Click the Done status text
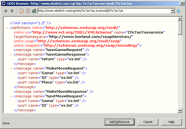 coord(6,123)
